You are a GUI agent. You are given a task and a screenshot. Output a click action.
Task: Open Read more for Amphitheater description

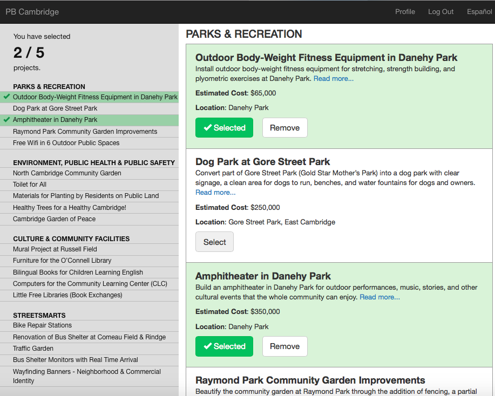pos(379,297)
